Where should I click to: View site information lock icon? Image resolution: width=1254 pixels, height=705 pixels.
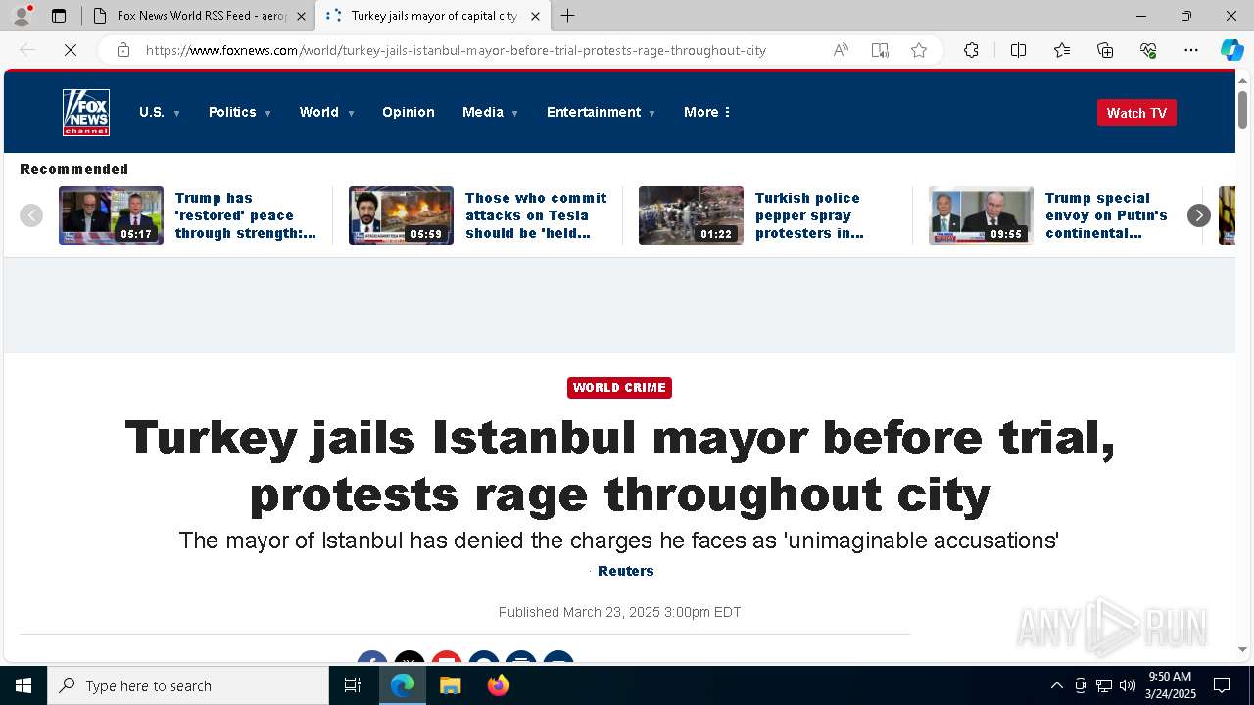[123, 50]
